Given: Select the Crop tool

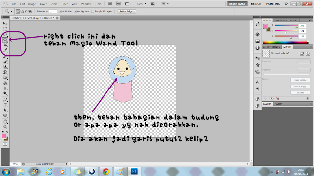Looking at the screenshot, I should coord(5,45).
